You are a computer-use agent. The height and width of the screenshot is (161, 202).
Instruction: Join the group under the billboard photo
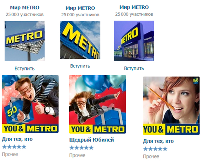tap(24, 68)
